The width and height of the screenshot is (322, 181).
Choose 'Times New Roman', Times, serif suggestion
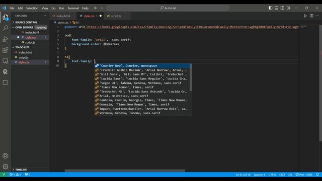click(142, 87)
